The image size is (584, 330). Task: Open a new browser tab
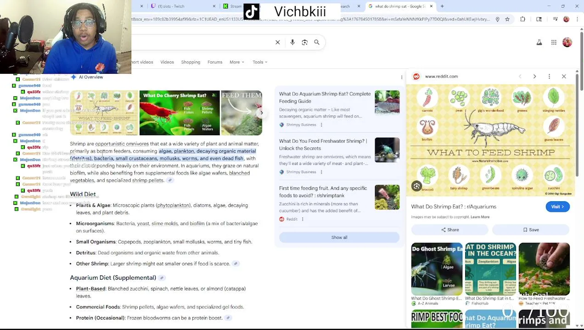point(442,6)
